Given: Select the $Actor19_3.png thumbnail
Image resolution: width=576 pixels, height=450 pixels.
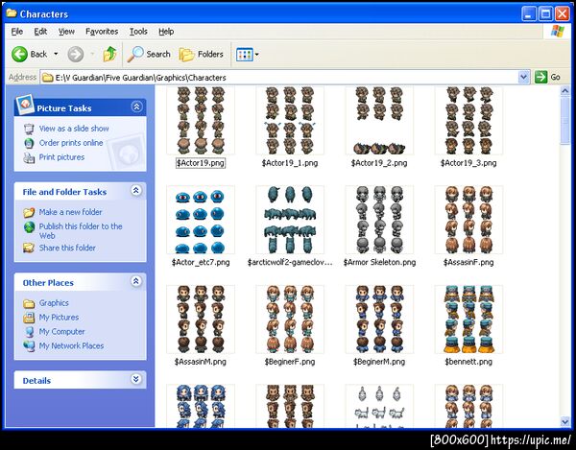Looking at the screenshot, I should click(x=468, y=120).
